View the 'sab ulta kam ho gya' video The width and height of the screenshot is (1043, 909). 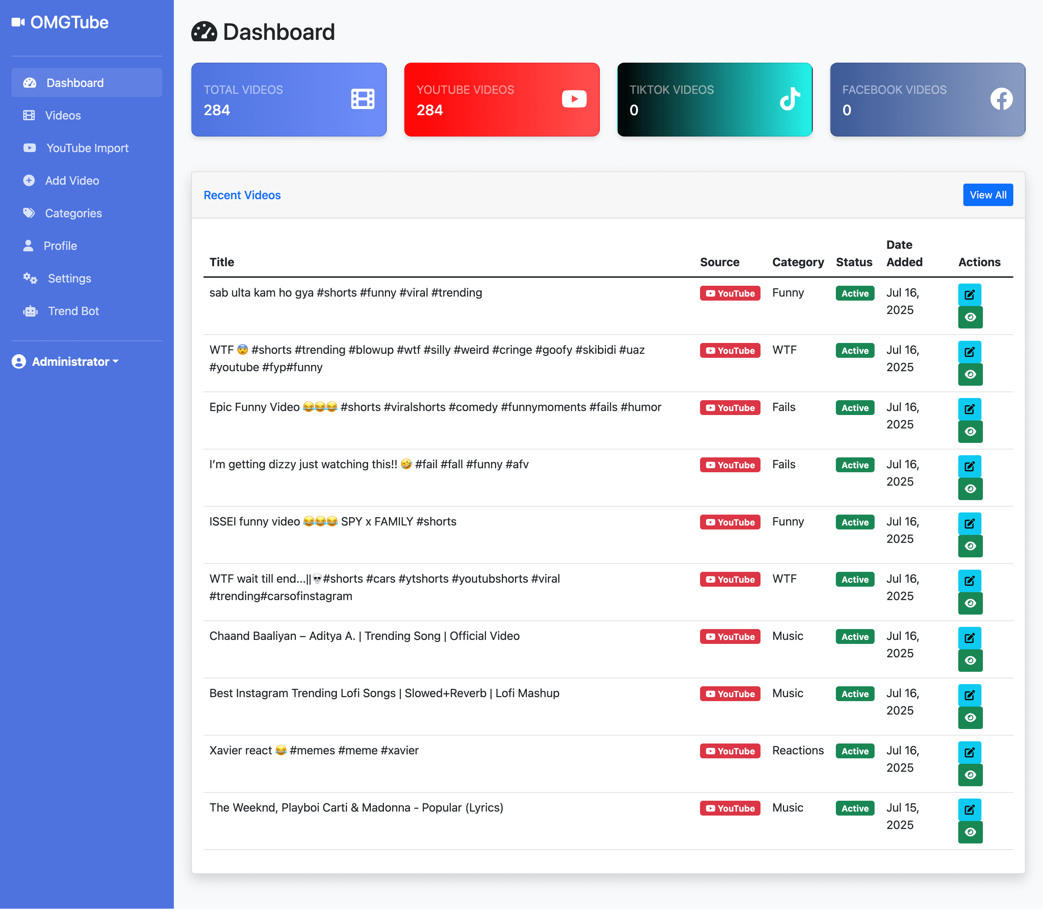(970, 317)
